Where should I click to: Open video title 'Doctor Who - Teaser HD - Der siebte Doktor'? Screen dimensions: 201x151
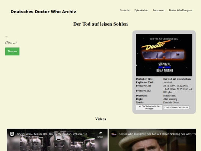coord(52,134)
